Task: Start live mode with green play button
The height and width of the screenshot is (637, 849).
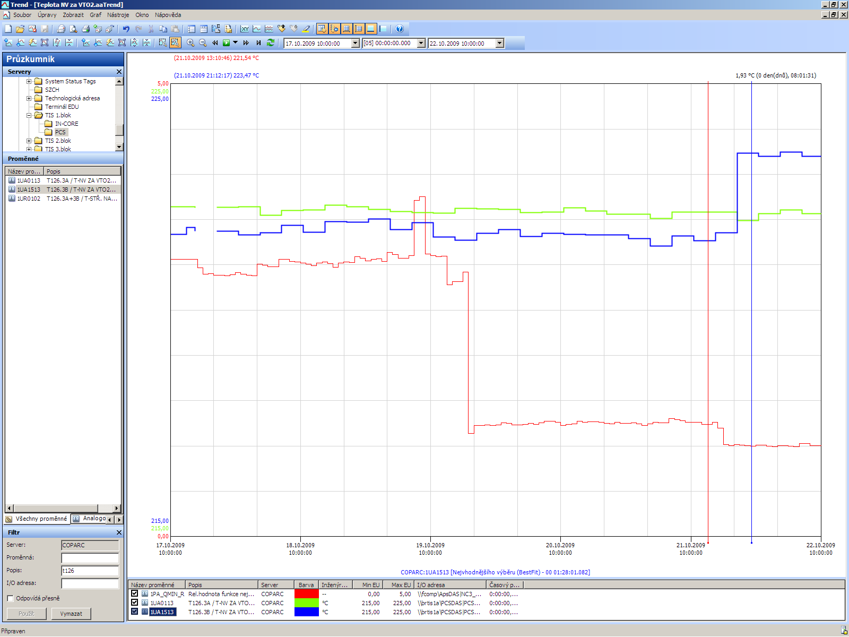Action: [227, 42]
